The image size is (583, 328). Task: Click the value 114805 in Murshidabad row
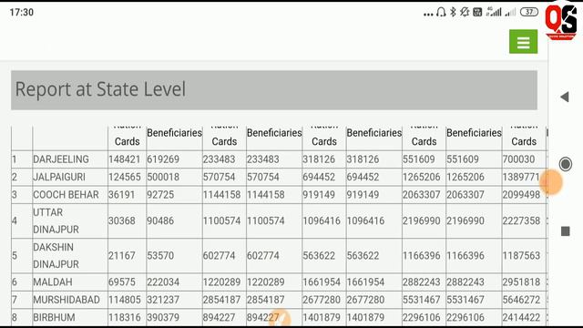coord(125,300)
